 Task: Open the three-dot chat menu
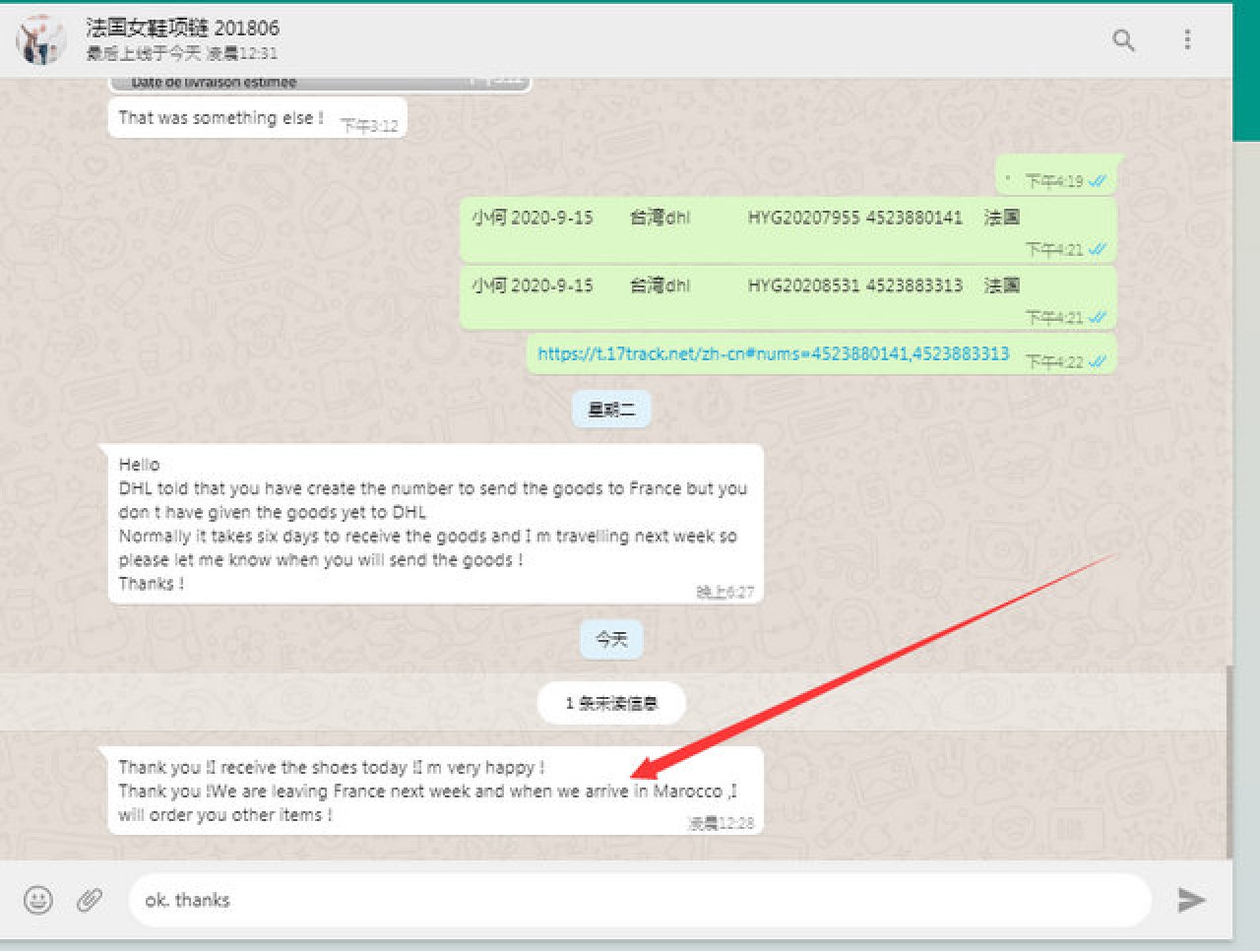click(x=1187, y=39)
